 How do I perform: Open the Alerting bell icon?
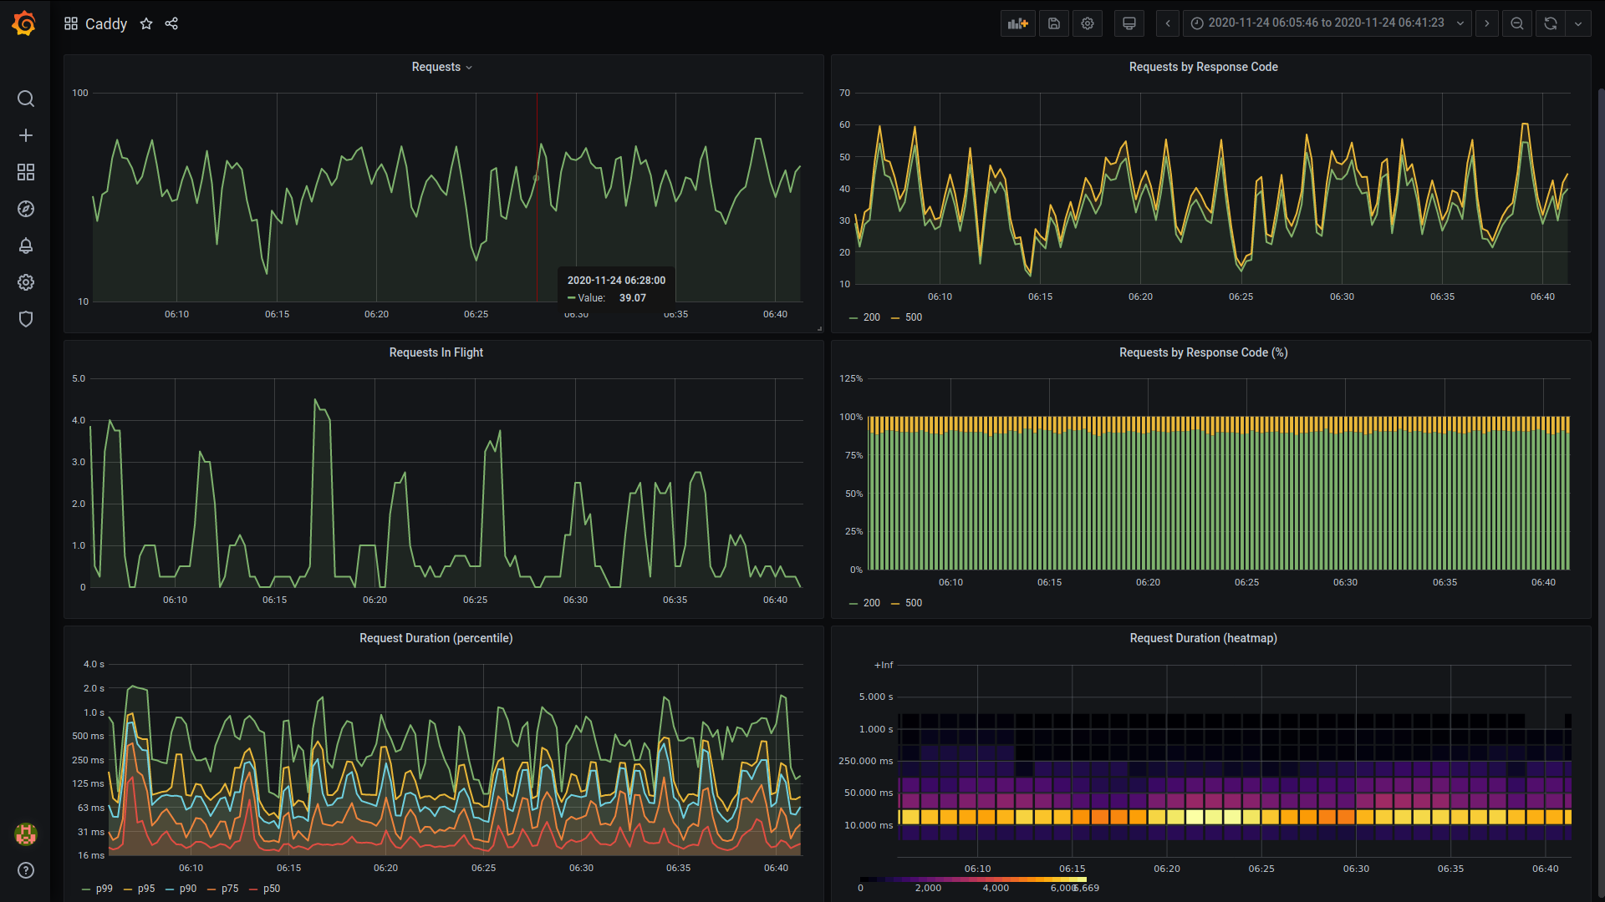coord(26,246)
